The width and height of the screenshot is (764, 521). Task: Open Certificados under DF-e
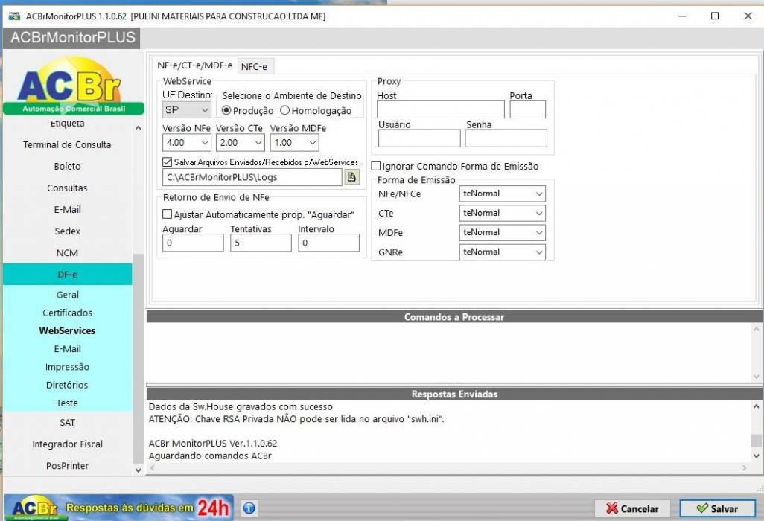[x=67, y=313]
